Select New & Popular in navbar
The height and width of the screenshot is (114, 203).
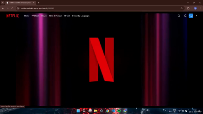[56, 16]
